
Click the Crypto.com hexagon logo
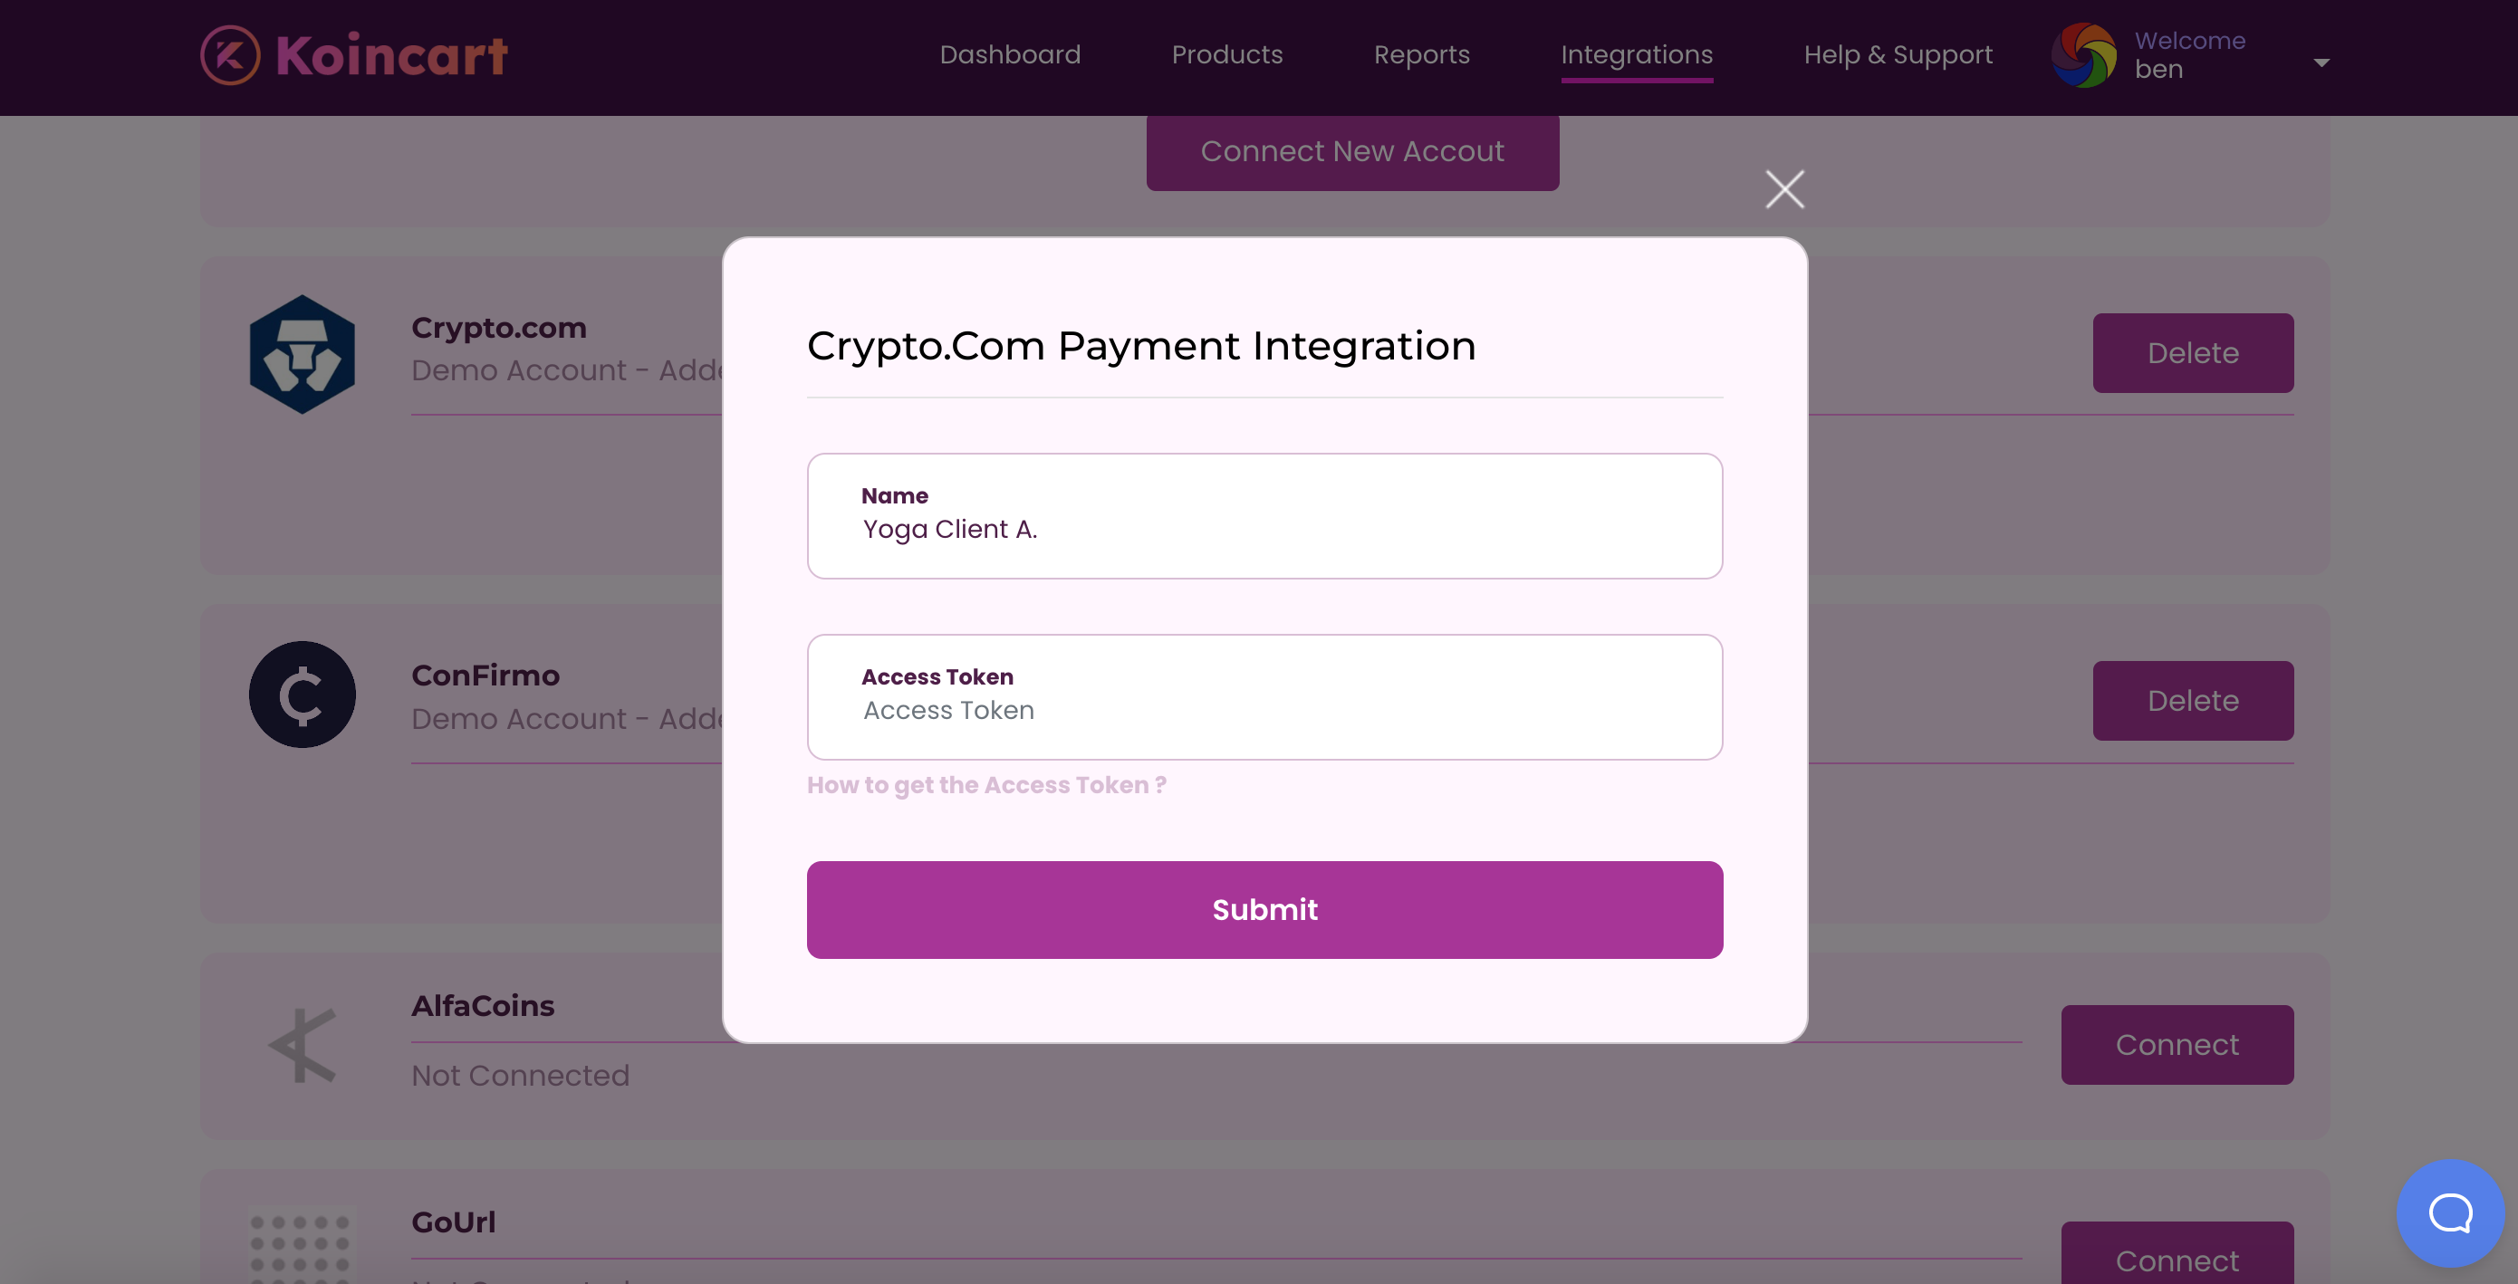[x=302, y=354]
